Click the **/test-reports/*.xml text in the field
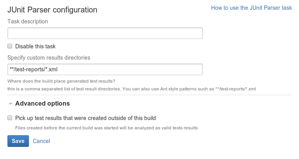The image size is (299, 159). pos(34,69)
